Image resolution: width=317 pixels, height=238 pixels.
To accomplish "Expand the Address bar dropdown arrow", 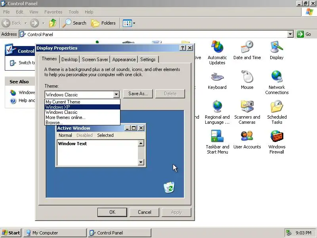I will click(290, 34).
